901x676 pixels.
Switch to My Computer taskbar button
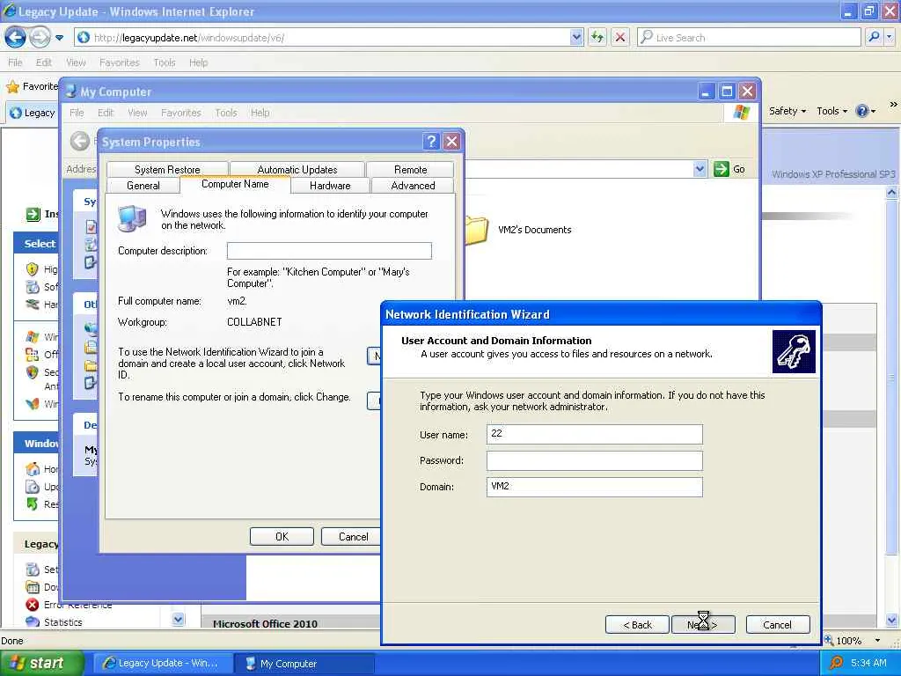point(304,663)
